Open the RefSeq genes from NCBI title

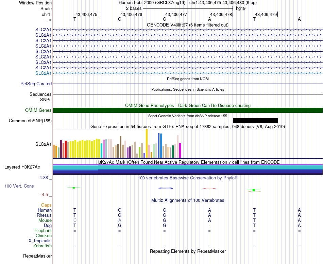[188, 79]
